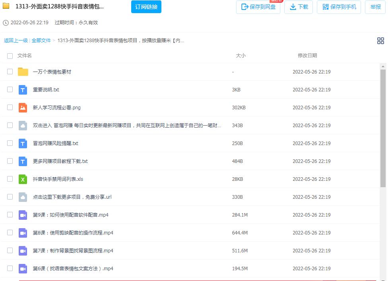Check the box for 重要说明.txt
Image resolution: width=390 pixels, height=281 pixels.
(10, 89)
